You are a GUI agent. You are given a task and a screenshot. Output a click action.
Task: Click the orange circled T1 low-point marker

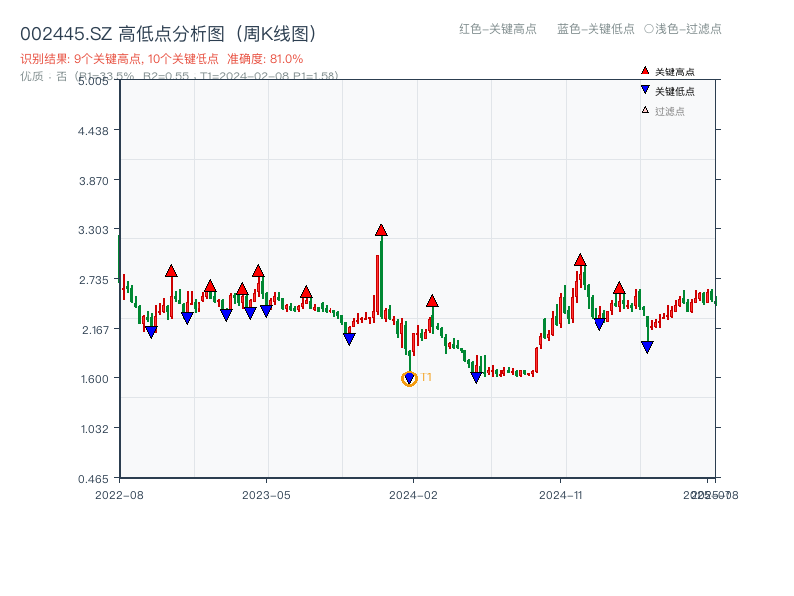[409, 378]
